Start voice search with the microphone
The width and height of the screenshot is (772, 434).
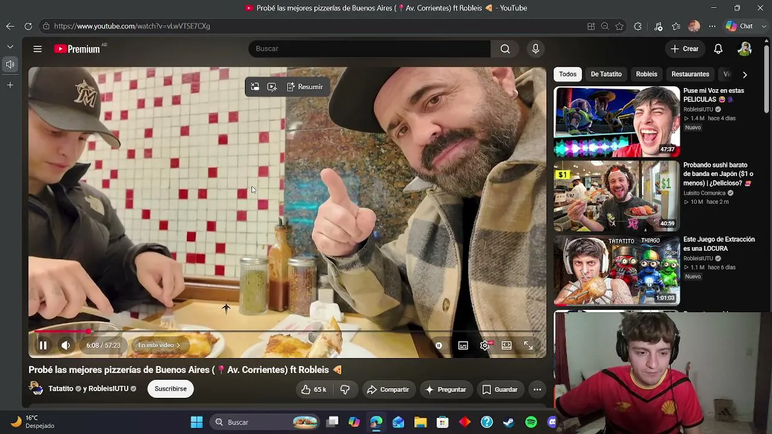tap(536, 49)
